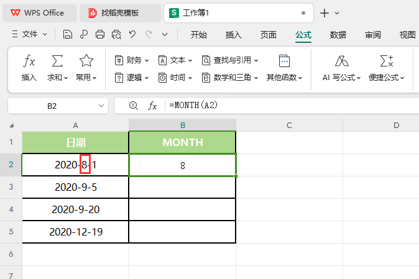The width and height of the screenshot is (419, 279).
Task: Select column A header
Action: pyautogui.click(x=75, y=126)
